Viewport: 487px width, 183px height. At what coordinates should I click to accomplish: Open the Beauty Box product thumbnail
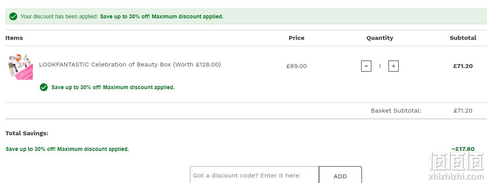click(x=20, y=67)
